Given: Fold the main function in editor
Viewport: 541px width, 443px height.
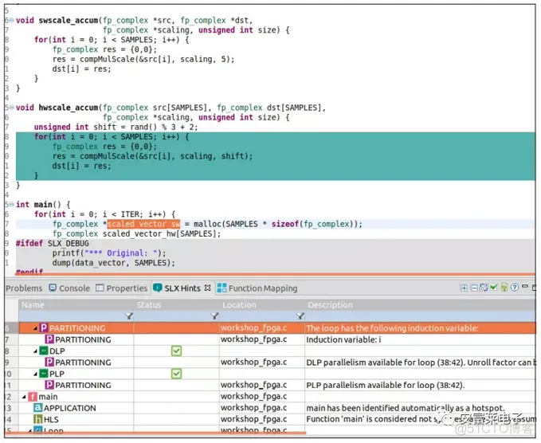Looking at the screenshot, I should point(12,204).
